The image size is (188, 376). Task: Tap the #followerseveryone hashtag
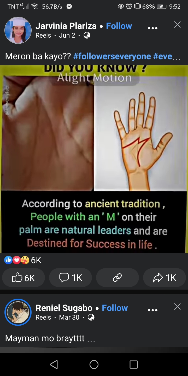(112, 56)
